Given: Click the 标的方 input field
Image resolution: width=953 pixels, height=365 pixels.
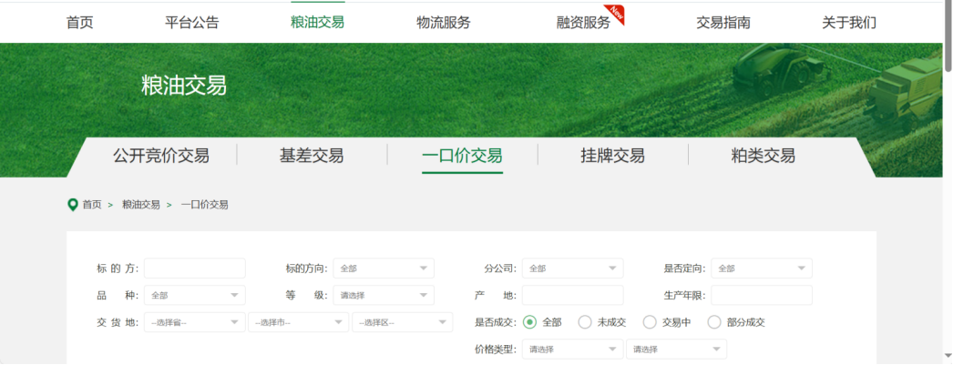Looking at the screenshot, I should tap(194, 269).
